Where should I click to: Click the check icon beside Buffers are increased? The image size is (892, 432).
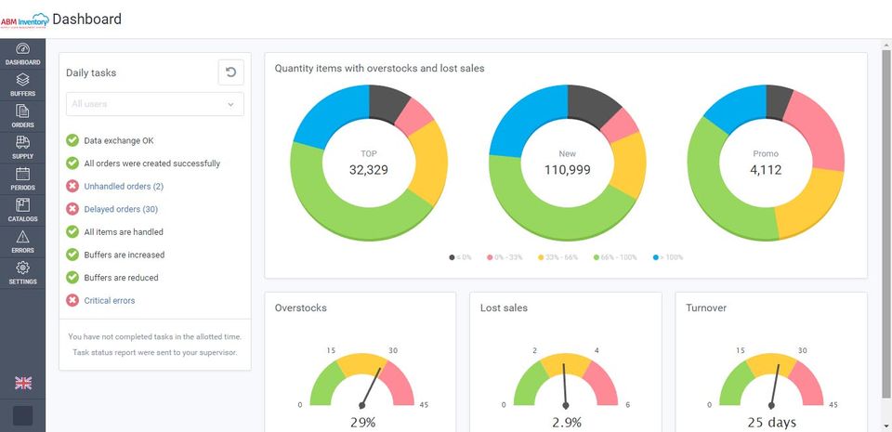[72, 255]
